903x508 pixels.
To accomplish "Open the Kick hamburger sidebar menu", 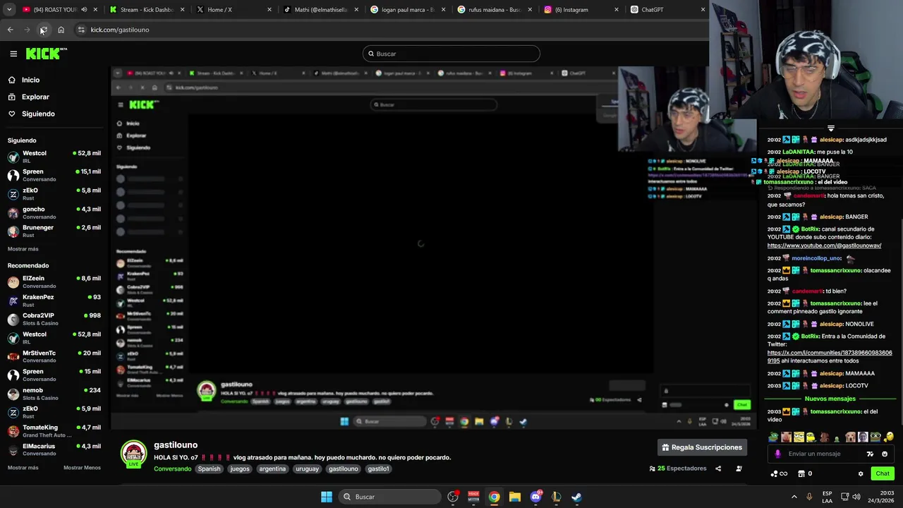I will [x=13, y=54].
